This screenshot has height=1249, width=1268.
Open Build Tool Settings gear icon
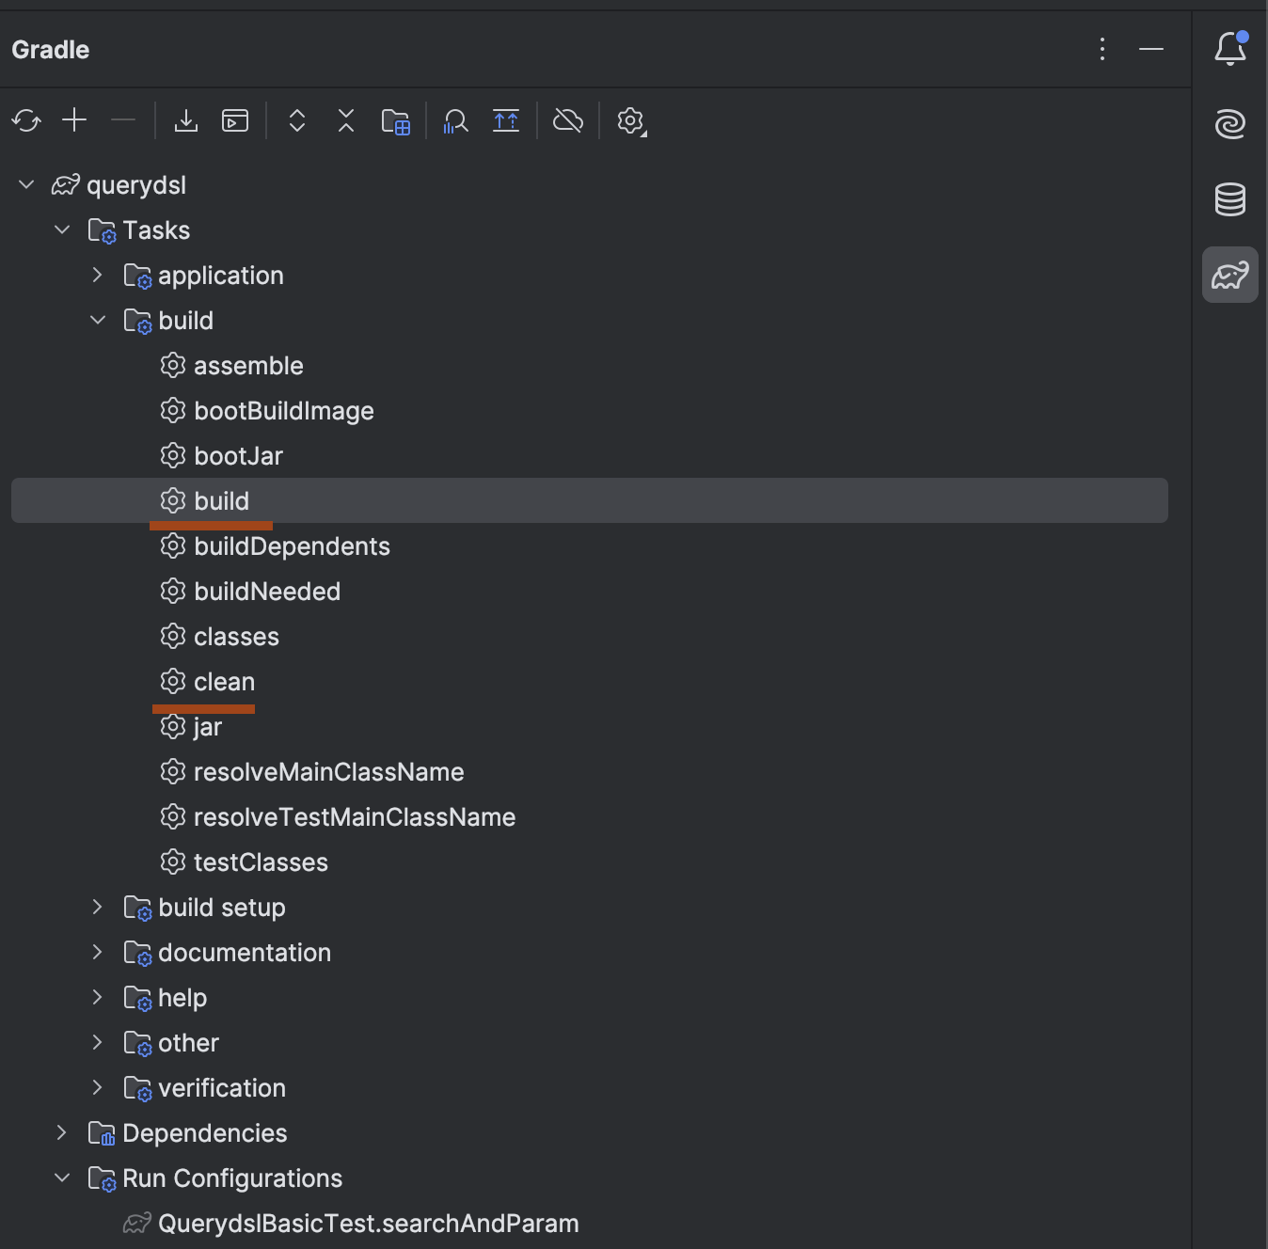pyautogui.click(x=631, y=121)
